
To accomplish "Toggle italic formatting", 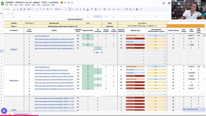I will (80, 9).
